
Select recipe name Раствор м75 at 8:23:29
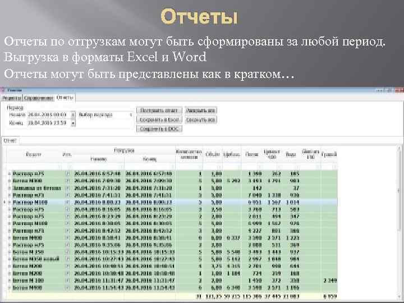pos(29,217)
